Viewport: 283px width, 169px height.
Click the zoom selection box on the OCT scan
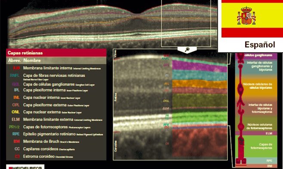point(186,23)
